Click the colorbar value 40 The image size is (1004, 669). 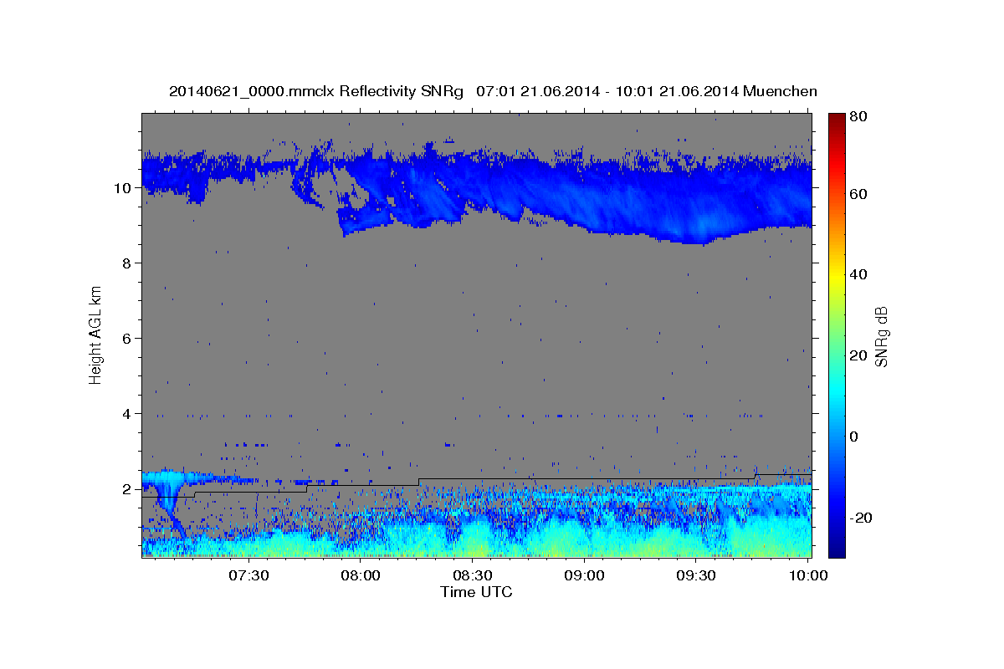coord(858,274)
